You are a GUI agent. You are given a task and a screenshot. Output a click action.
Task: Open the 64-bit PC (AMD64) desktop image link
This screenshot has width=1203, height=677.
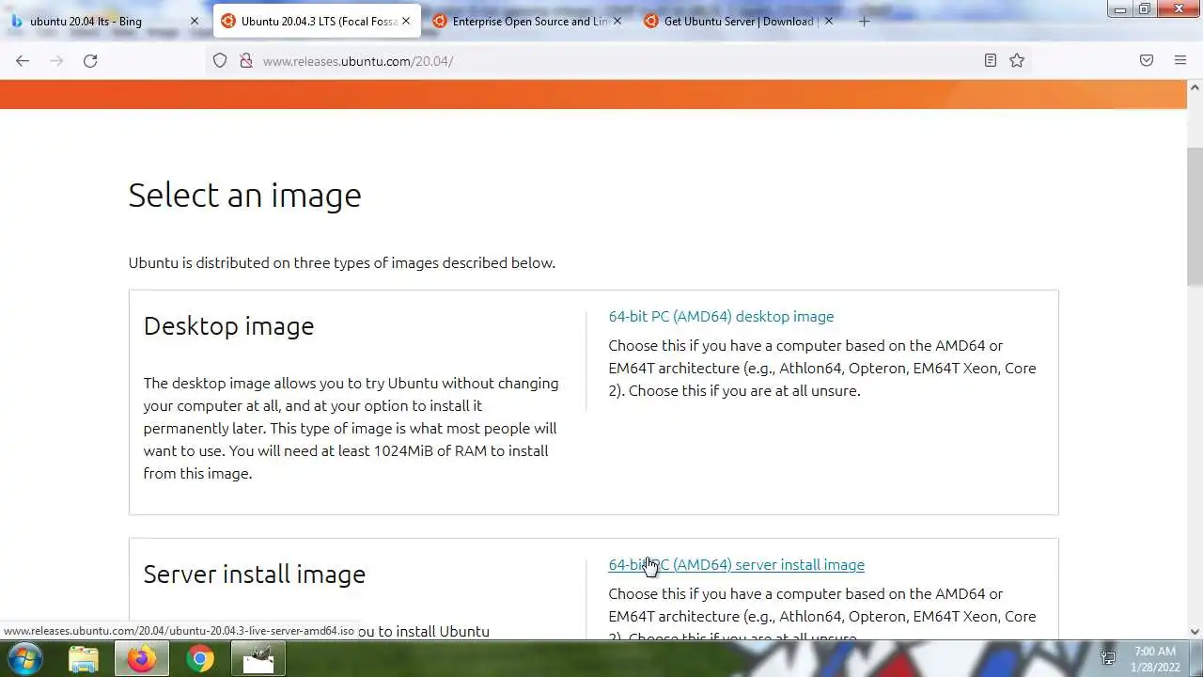pos(721,316)
